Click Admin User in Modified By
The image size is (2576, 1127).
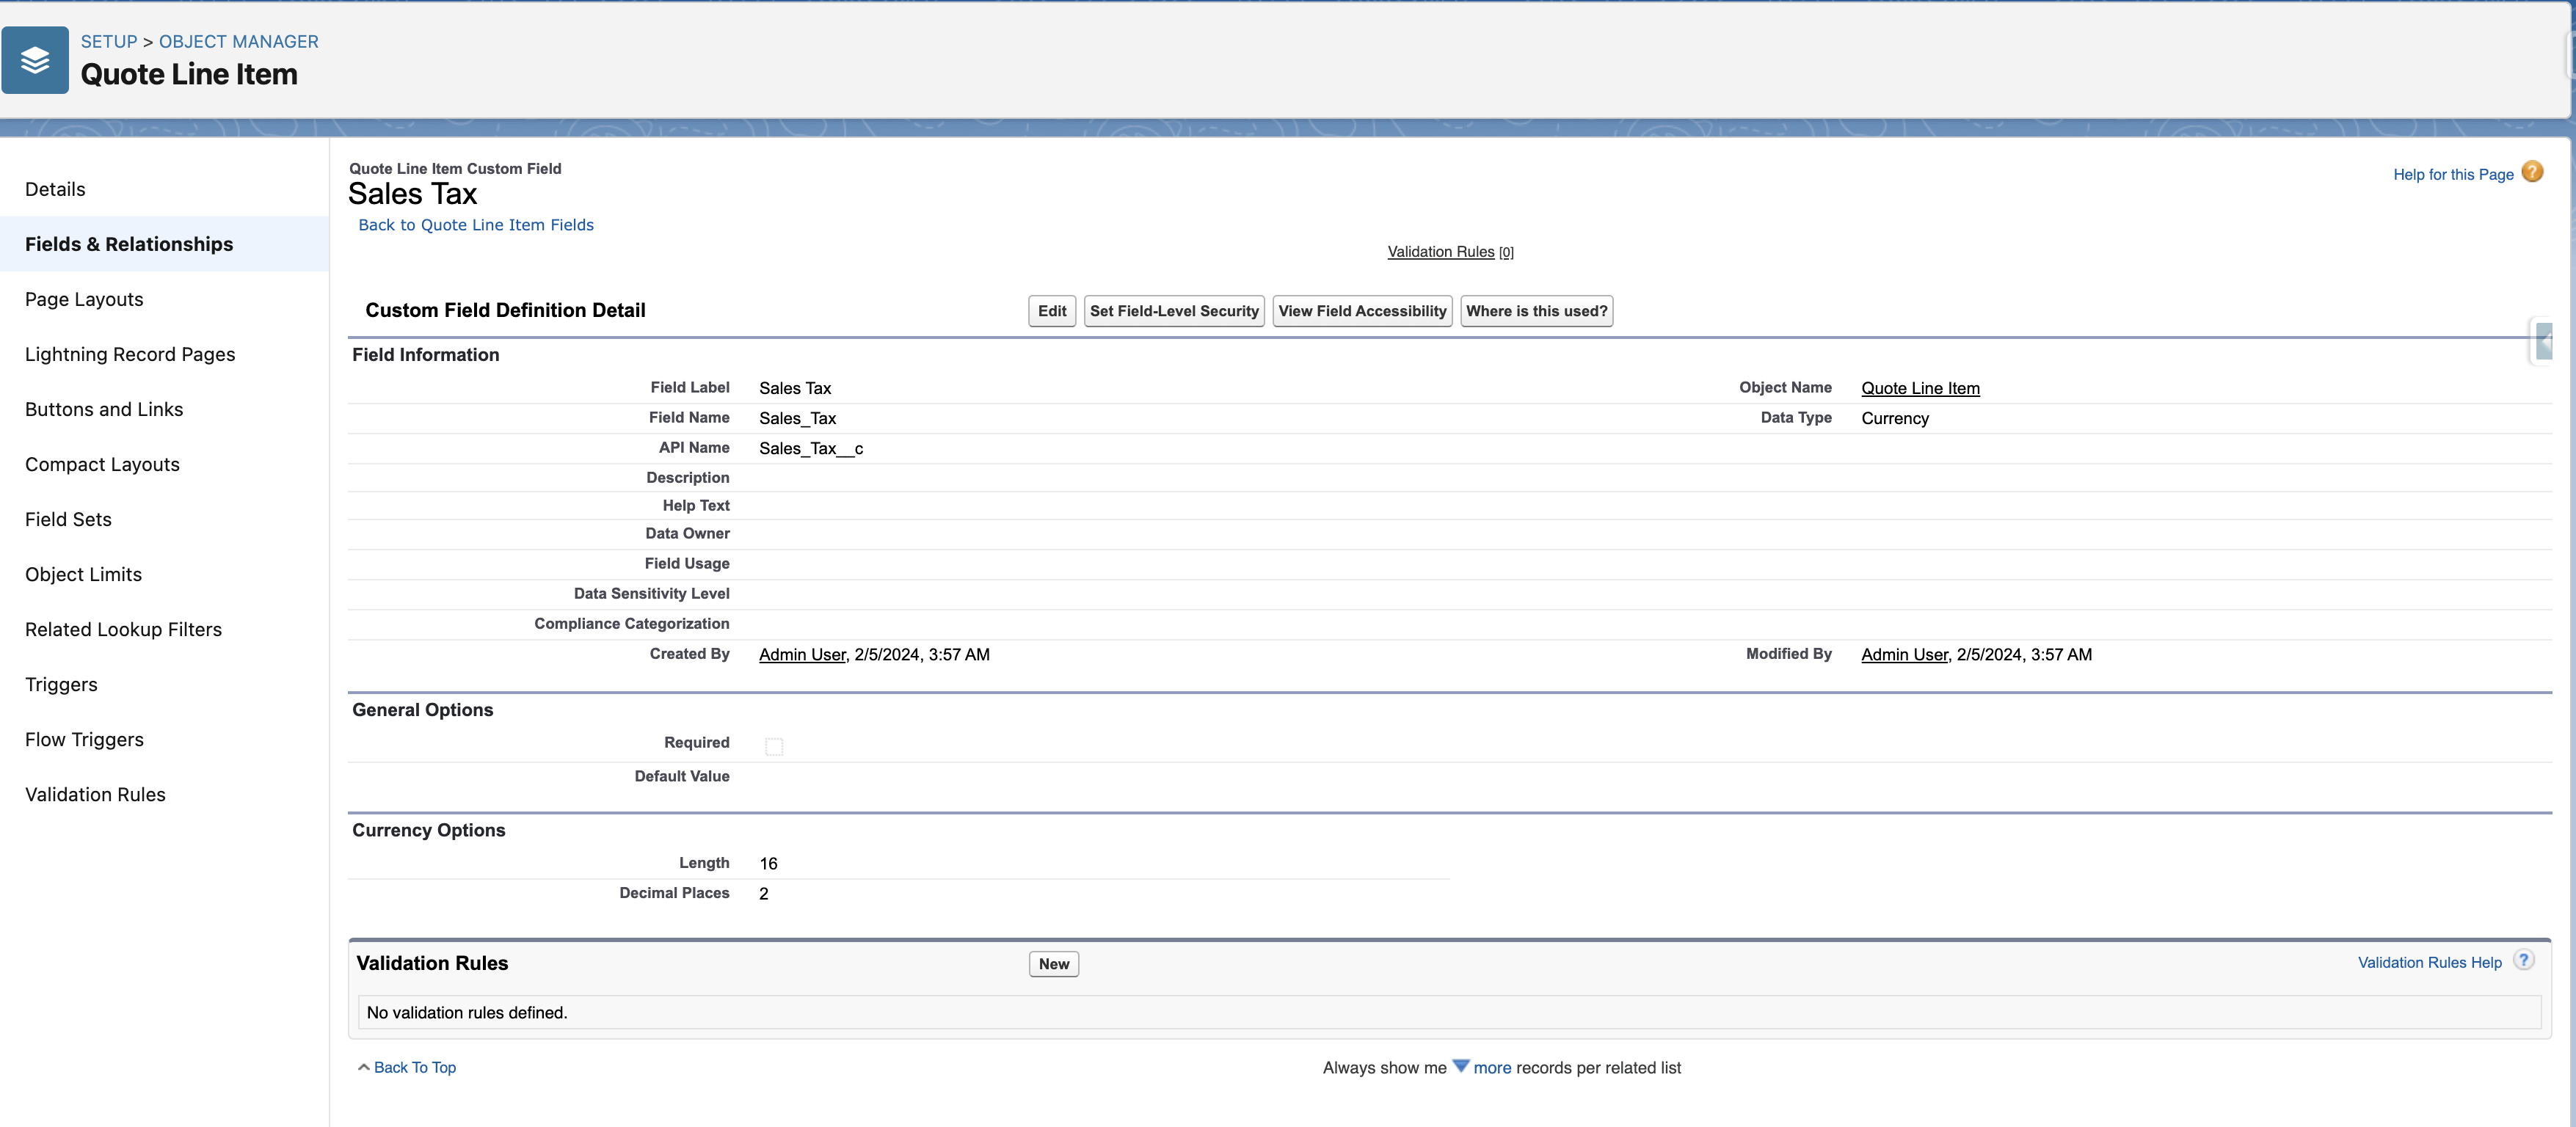pos(1904,654)
